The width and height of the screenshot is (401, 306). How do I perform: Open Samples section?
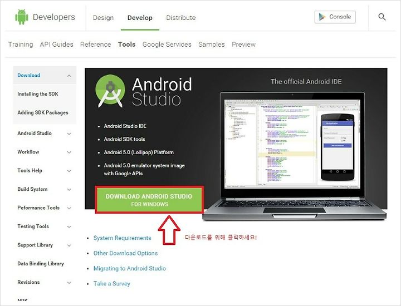pos(212,45)
